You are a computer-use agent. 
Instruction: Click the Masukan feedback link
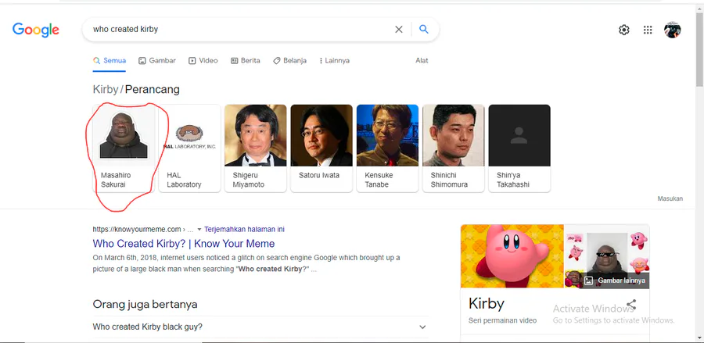point(670,198)
